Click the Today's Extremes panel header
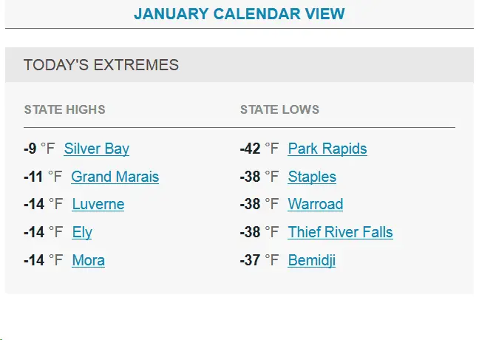This screenshot has height=340, width=479. [101, 65]
